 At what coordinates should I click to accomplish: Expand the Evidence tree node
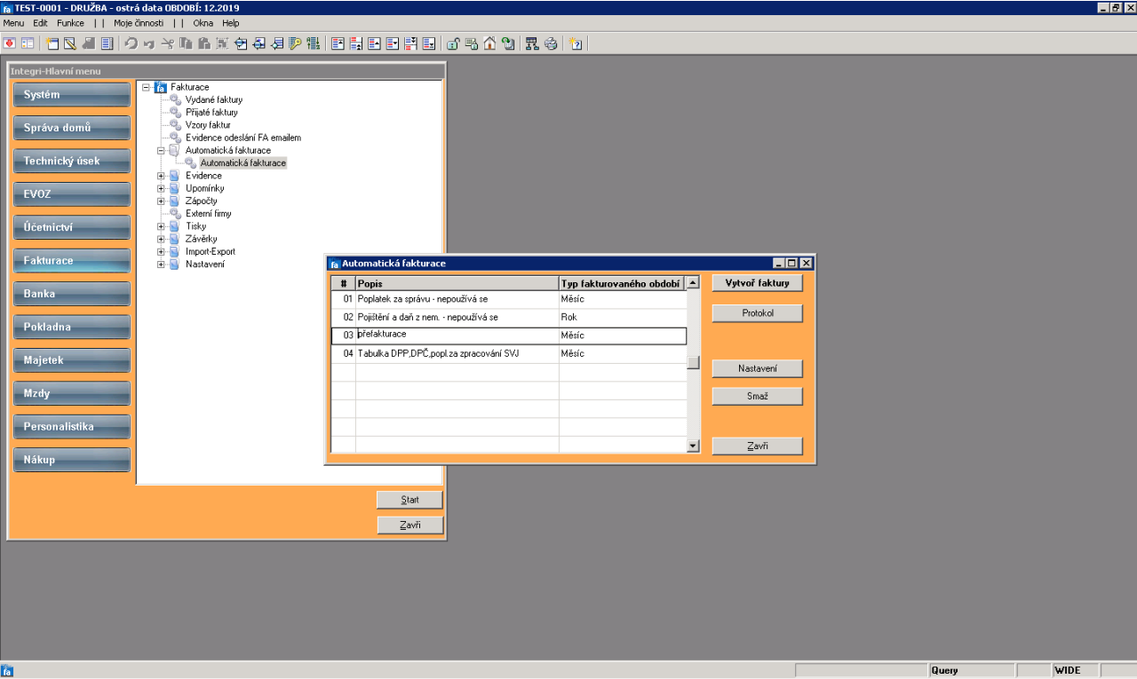point(161,176)
